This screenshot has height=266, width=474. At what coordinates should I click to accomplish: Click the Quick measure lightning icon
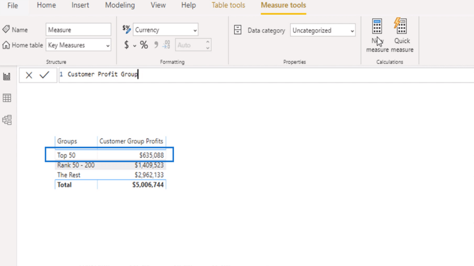[401, 26]
